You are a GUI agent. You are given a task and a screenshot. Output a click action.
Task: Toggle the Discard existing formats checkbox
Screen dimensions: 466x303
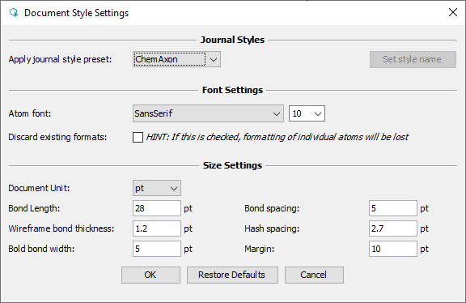coord(138,137)
